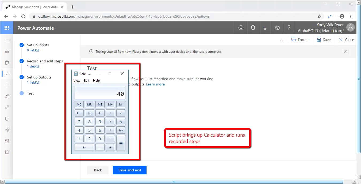Click the CE key in Calculator
Screen dimensions: 361x184
(90, 113)
